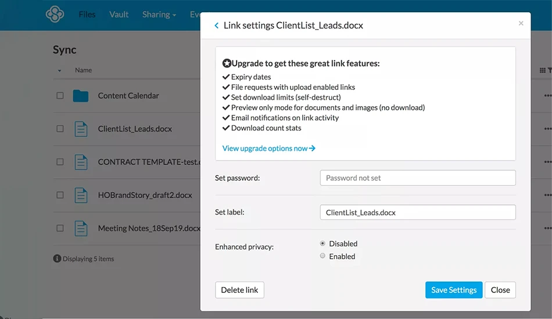Click the Meeting Notes_18Sep19.docx document icon
552x319 pixels.
coord(81,229)
